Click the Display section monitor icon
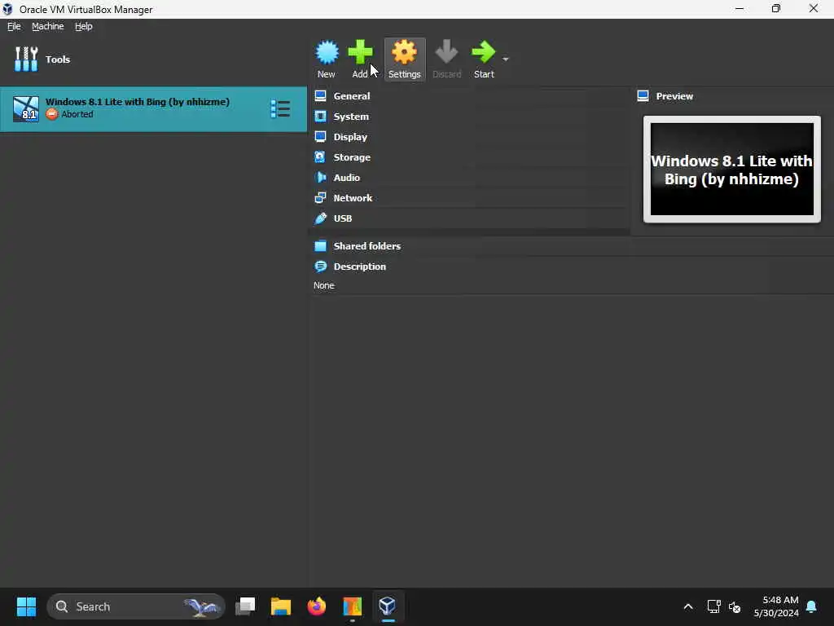 pyautogui.click(x=320, y=137)
